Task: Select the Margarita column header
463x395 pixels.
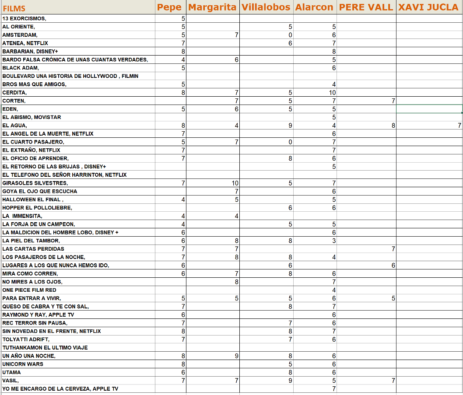Action: click(x=213, y=7)
